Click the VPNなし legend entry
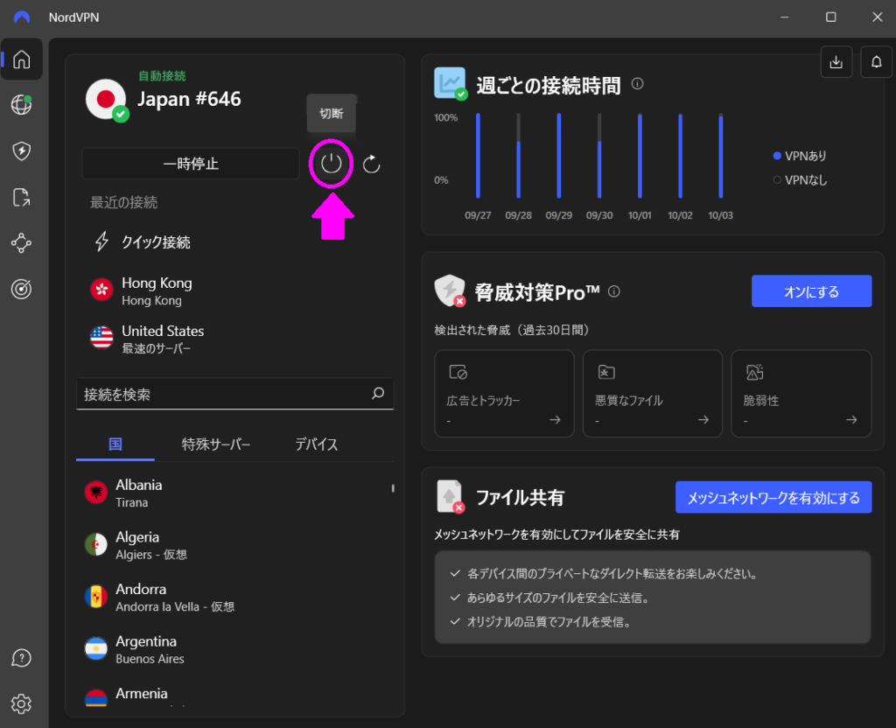Screen dimensions: 896x728 click(x=800, y=180)
